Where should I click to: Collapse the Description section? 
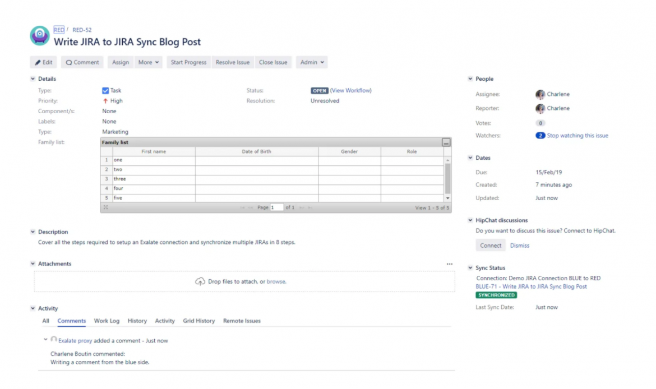(x=33, y=231)
